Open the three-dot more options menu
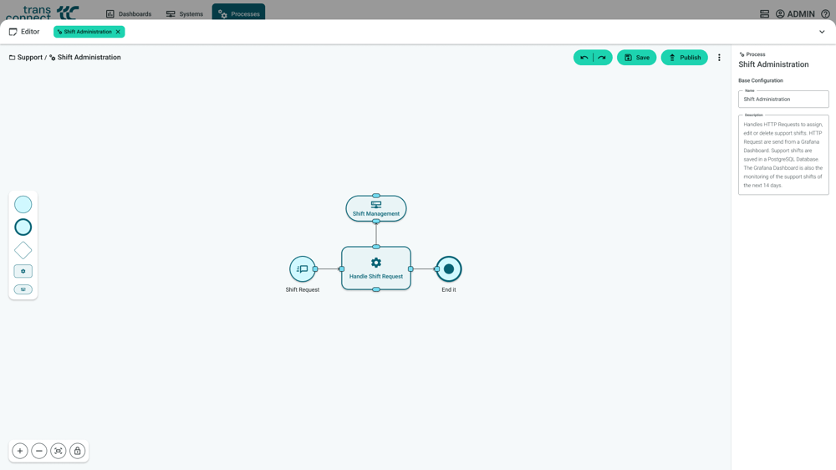Screen dimensions: 836x470 click(719, 58)
